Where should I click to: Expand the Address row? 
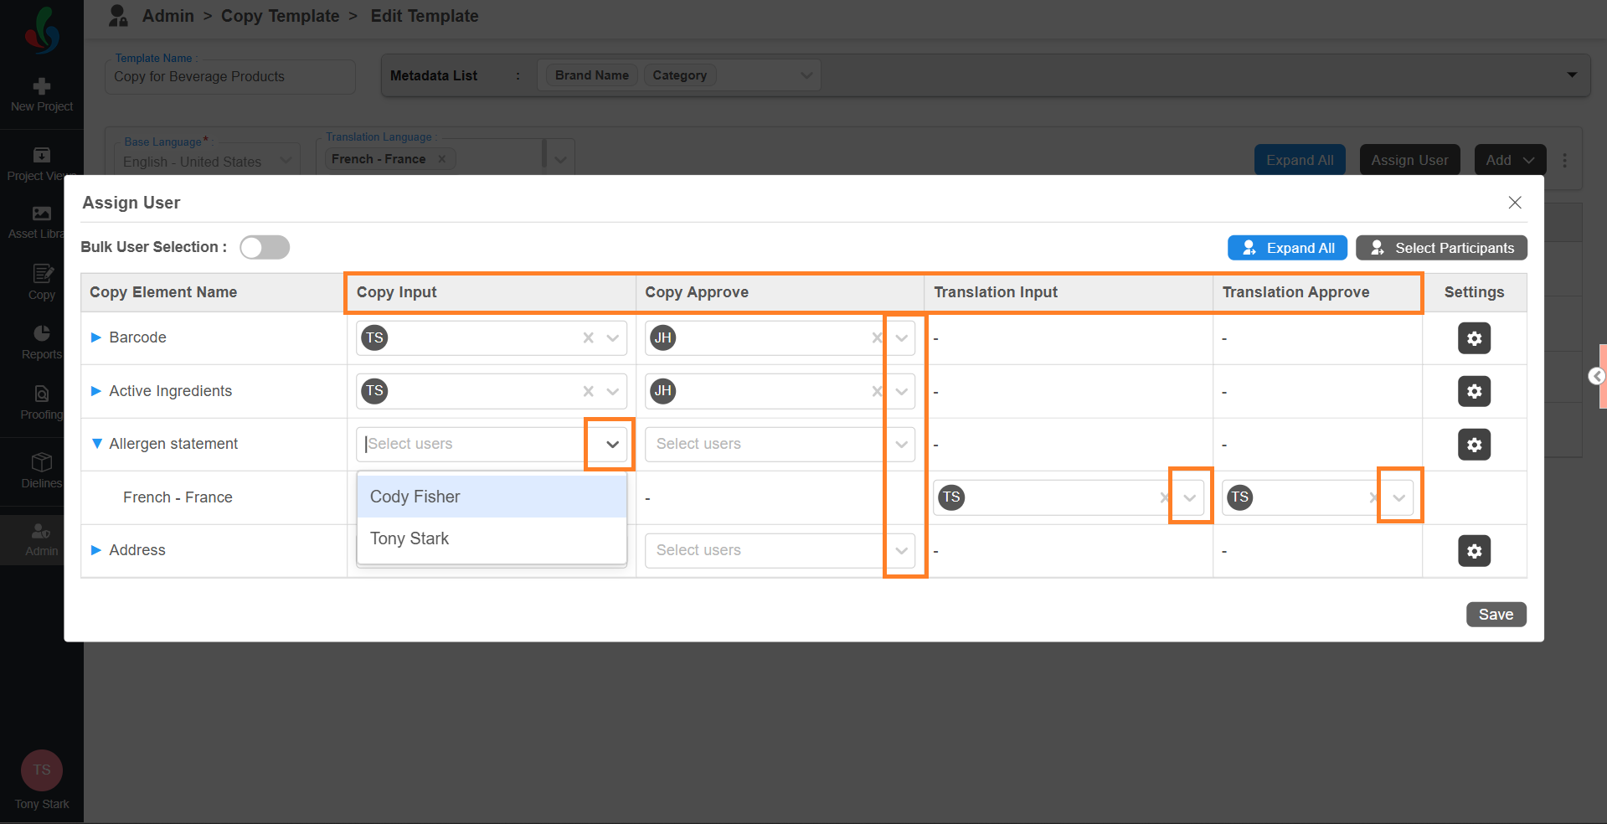(96, 550)
